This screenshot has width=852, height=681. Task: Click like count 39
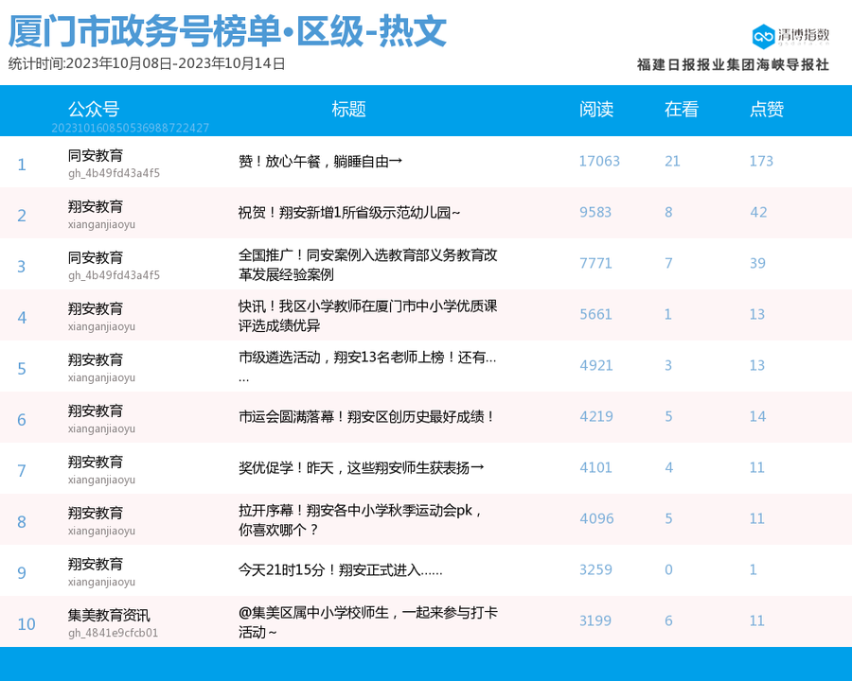(757, 263)
